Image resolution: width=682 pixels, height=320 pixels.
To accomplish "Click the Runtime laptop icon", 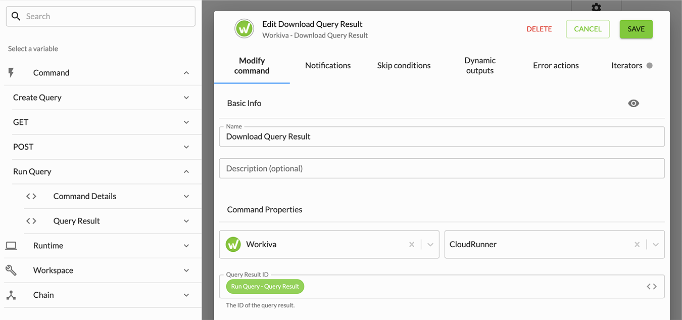I will pyautogui.click(x=11, y=246).
